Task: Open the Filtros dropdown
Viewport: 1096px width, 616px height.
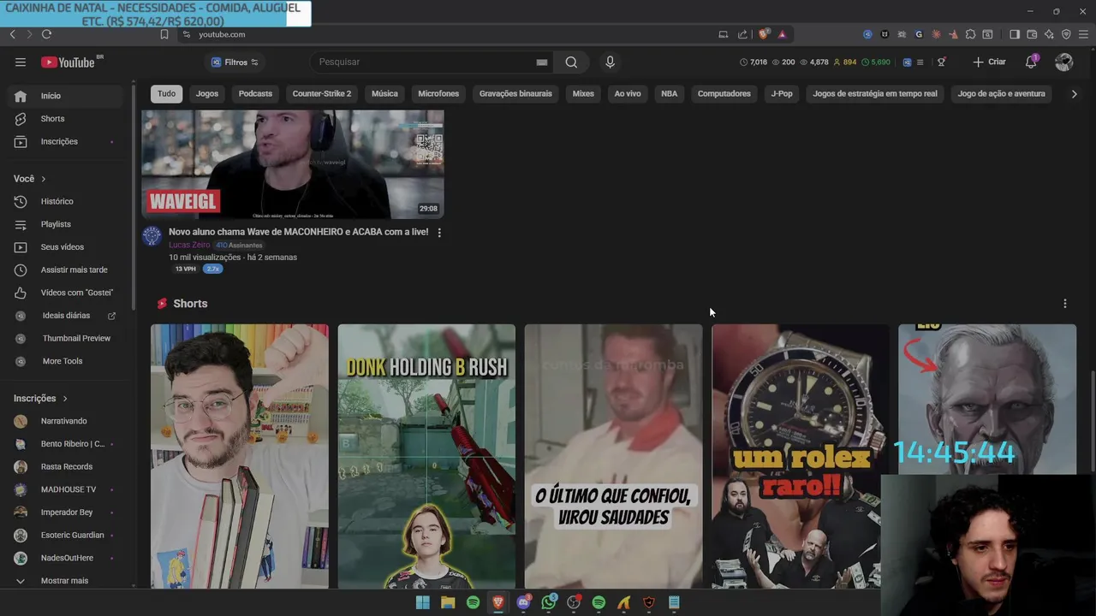Action: (235, 62)
